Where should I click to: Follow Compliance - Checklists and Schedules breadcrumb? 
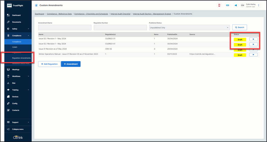coord(91,14)
